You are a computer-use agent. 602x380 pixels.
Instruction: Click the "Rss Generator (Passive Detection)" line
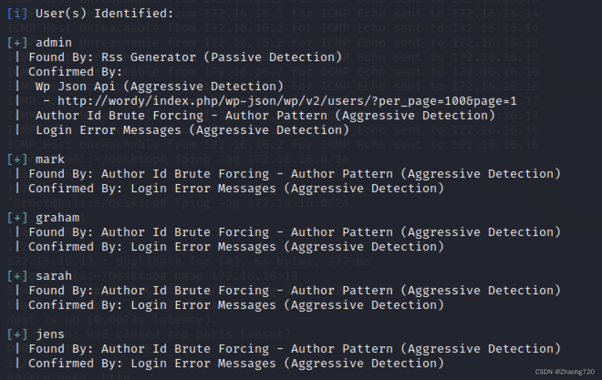click(185, 57)
